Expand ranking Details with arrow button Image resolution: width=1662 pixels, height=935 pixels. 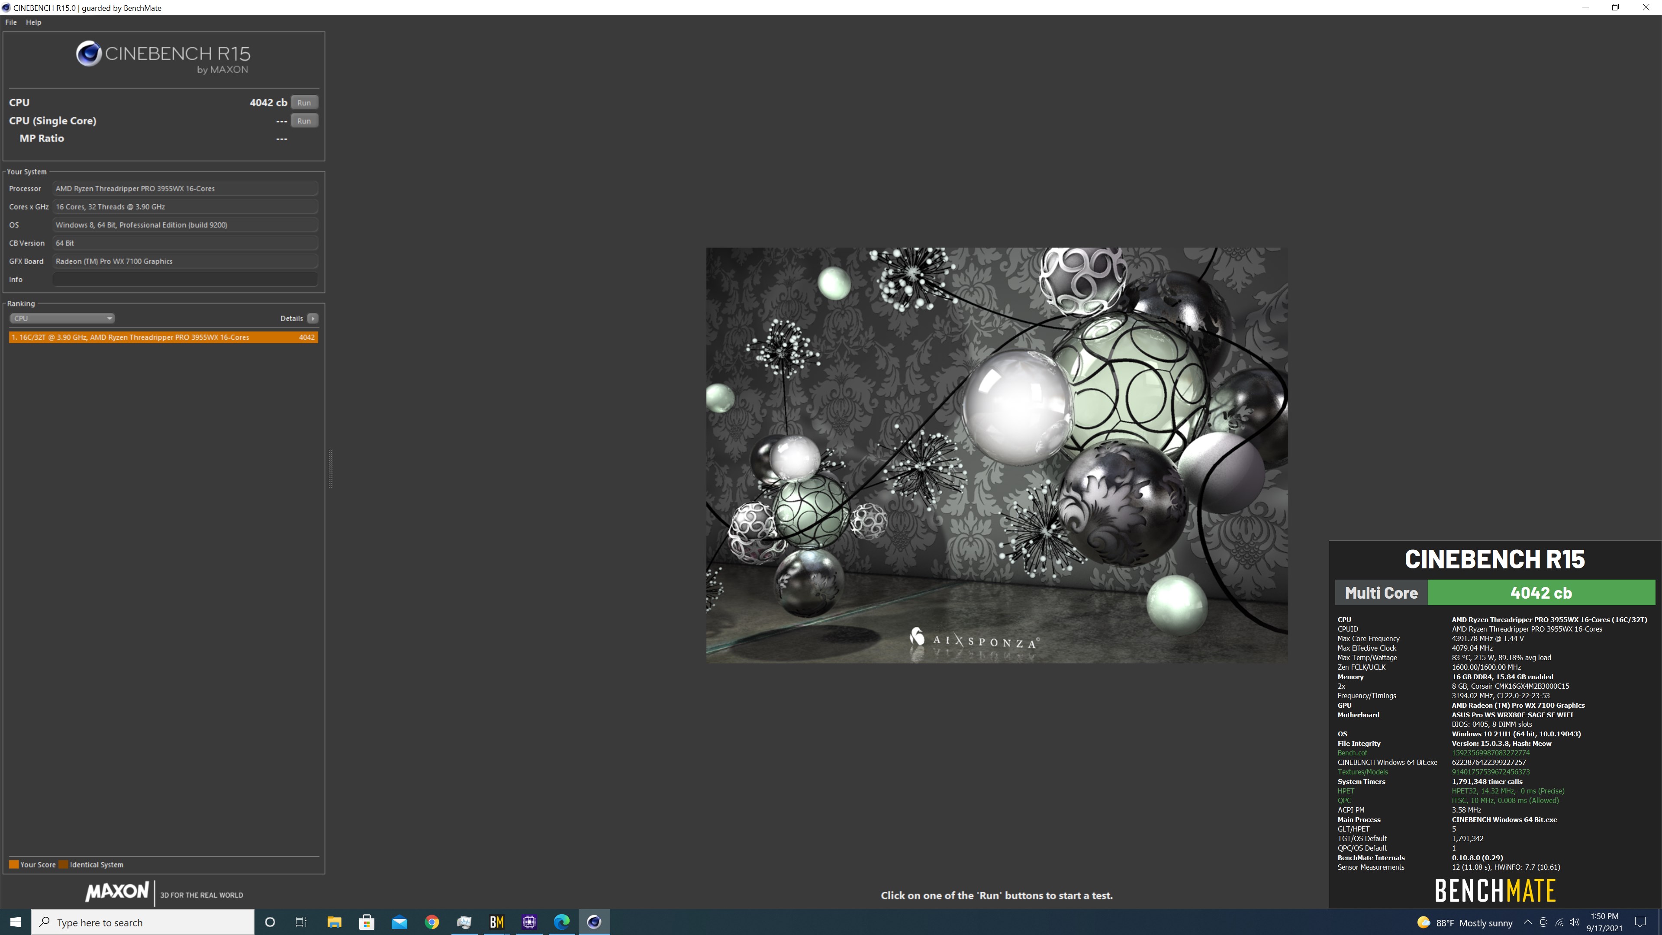(x=313, y=318)
